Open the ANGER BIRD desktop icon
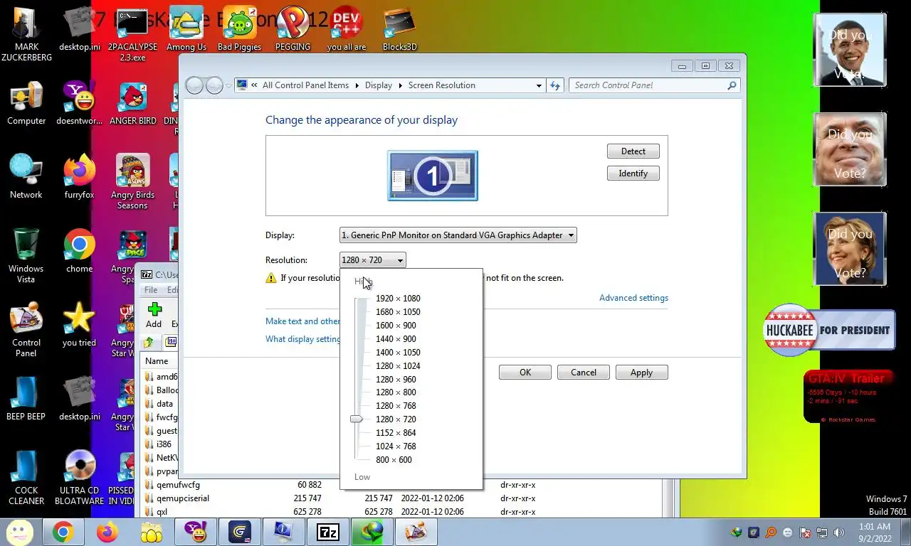911x546 pixels. (x=133, y=104)
